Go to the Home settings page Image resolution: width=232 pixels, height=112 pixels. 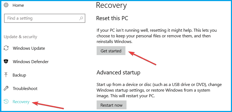pyautogui.click(x=18, y=5)
